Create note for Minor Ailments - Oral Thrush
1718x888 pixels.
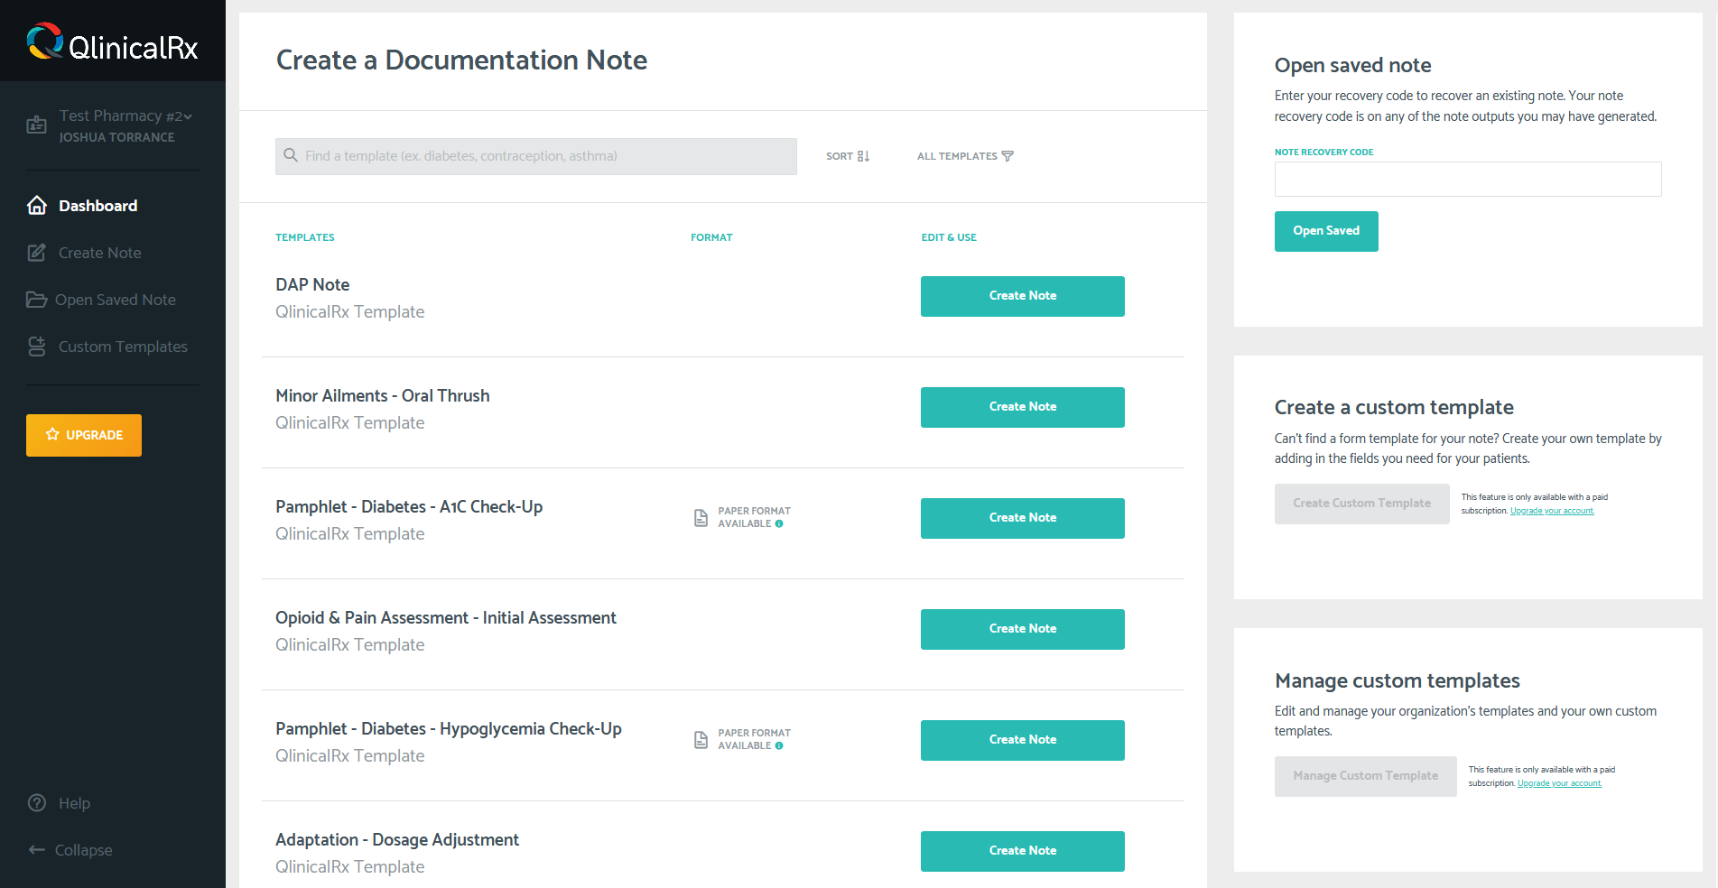(x=1023, y=407)
